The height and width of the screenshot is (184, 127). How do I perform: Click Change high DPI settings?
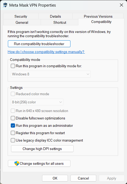[42, 149]
